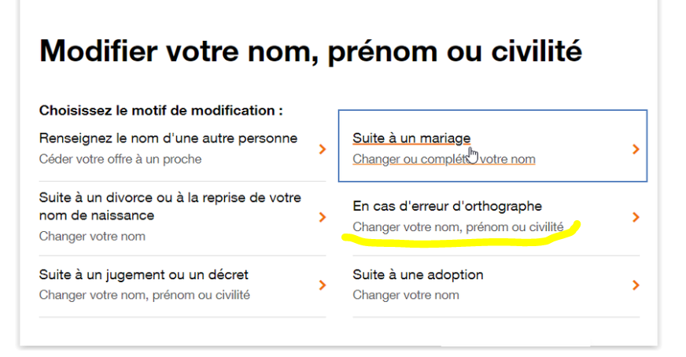
Task: Click the chevron for En cas d'erreur d'orthographe
Action: pos(636,217)
